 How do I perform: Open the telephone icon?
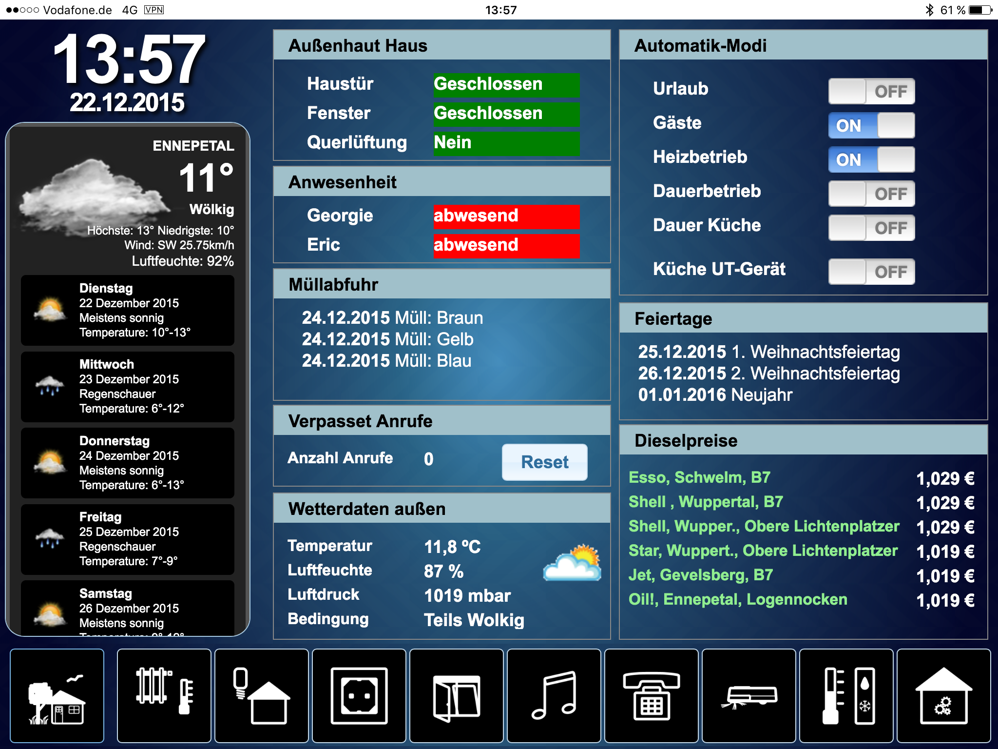pos(652,696)
